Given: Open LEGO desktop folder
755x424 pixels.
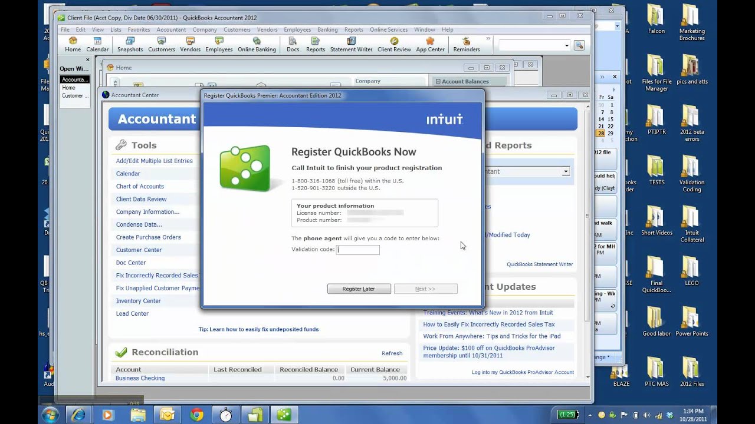Looking at the screenshot, I should tap(692, 271).
